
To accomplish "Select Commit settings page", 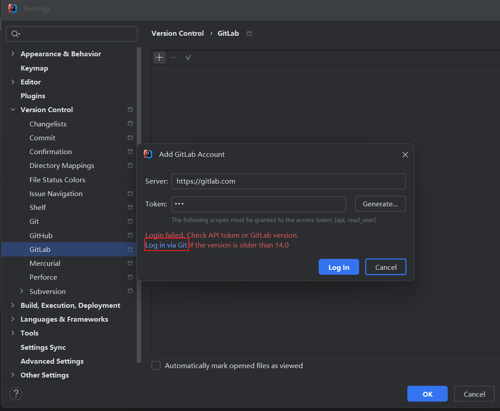I will pyautogui.click(x=42, y=138).
